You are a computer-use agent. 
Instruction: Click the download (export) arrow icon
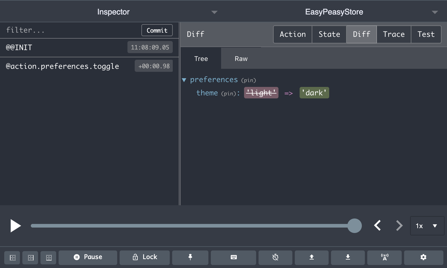pyautogui.click(x=348, y=257)
